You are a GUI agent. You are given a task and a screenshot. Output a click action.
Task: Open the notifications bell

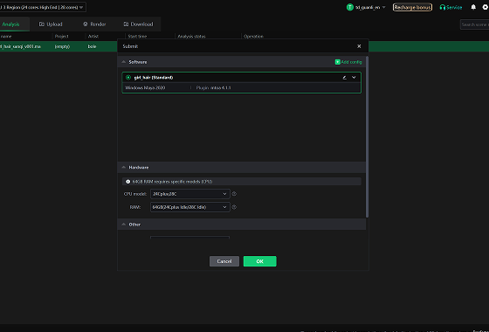tap(473, 7)
